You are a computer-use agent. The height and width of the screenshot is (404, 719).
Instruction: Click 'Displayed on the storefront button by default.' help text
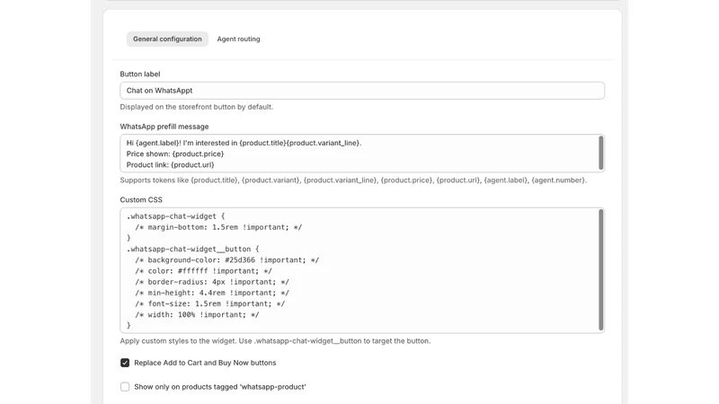[196, 107]
